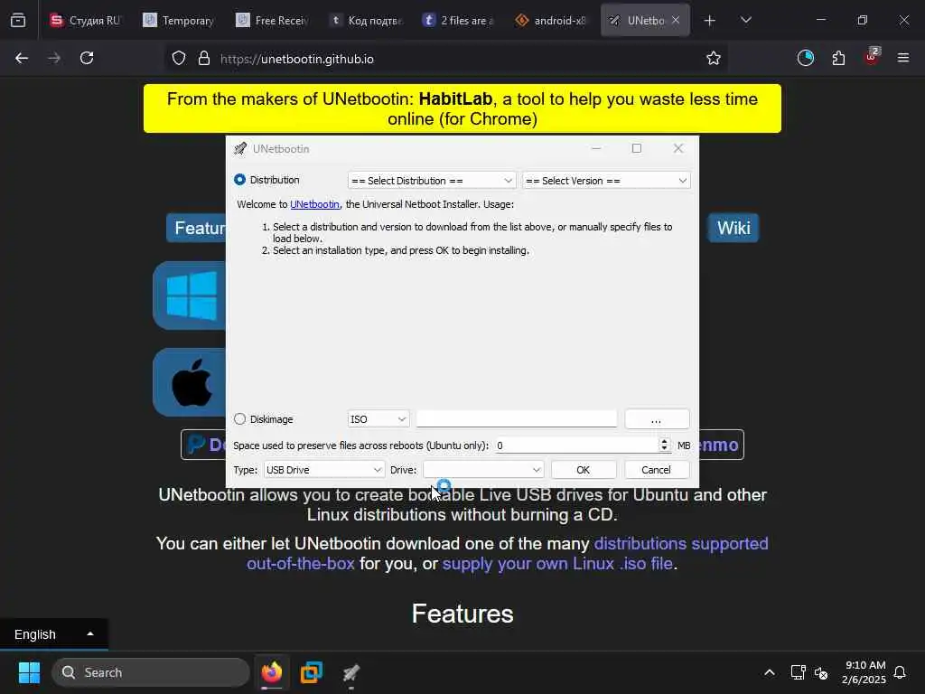Click the site security padlock icon

(x=204, y=59)
